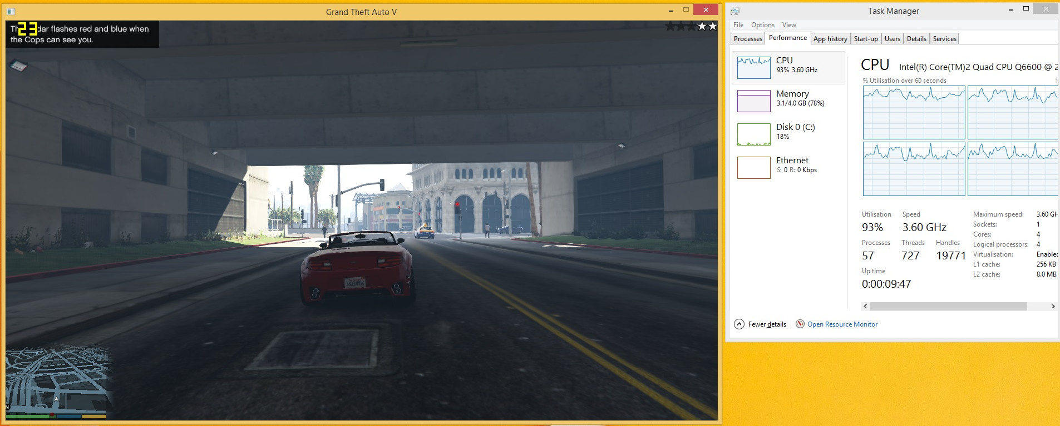This screenshot has height=426, width=1060.
Task: Click the Resource Monitor icon
Action: [800, 324]
